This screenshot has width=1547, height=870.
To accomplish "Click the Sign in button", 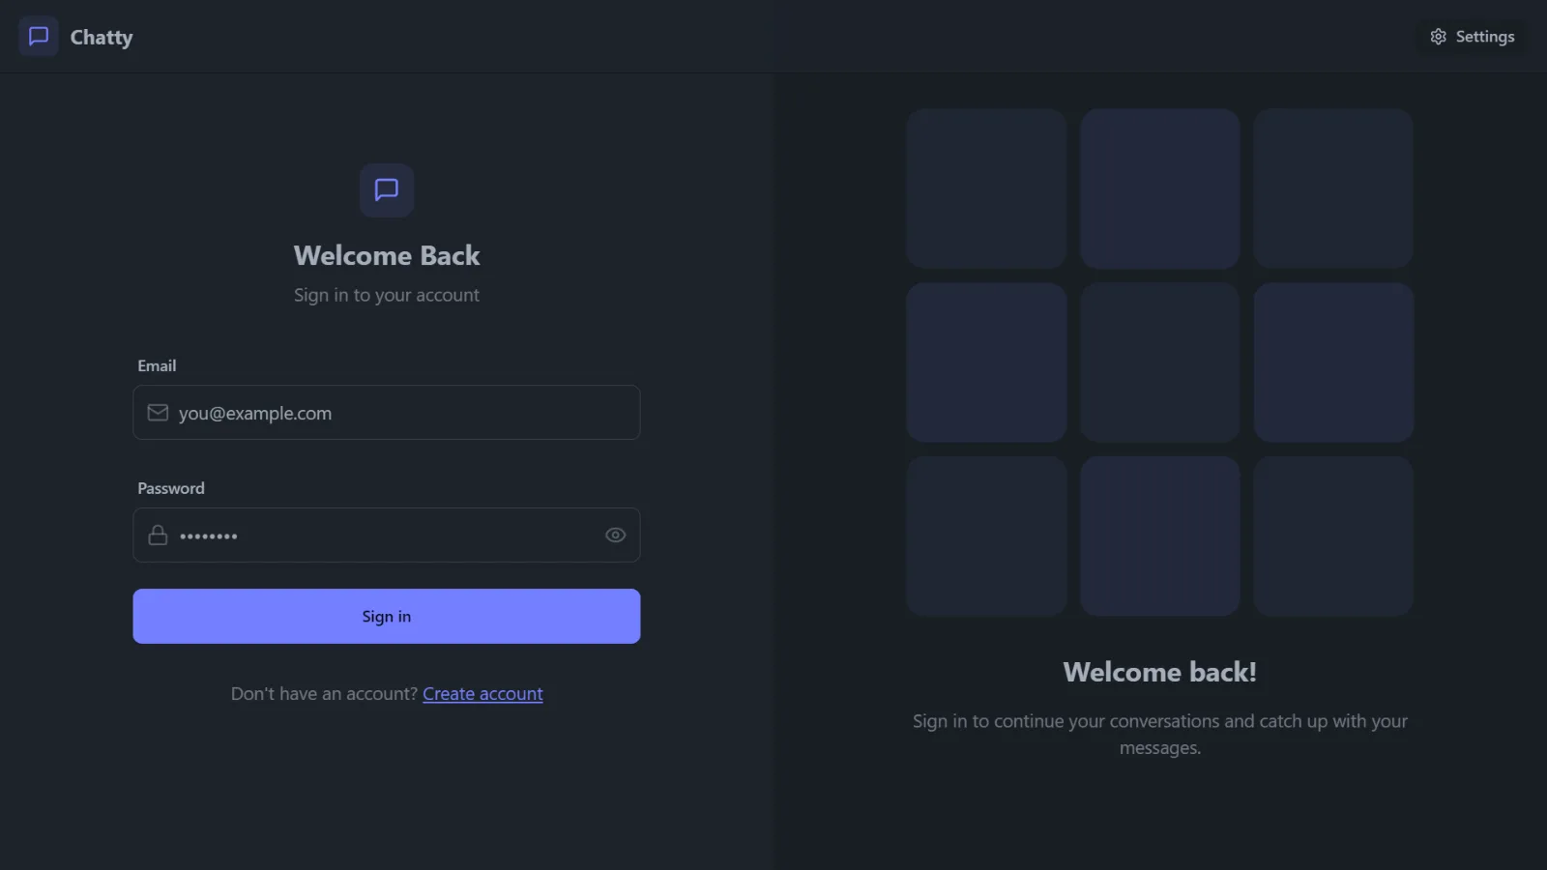I will pos(387,617).
